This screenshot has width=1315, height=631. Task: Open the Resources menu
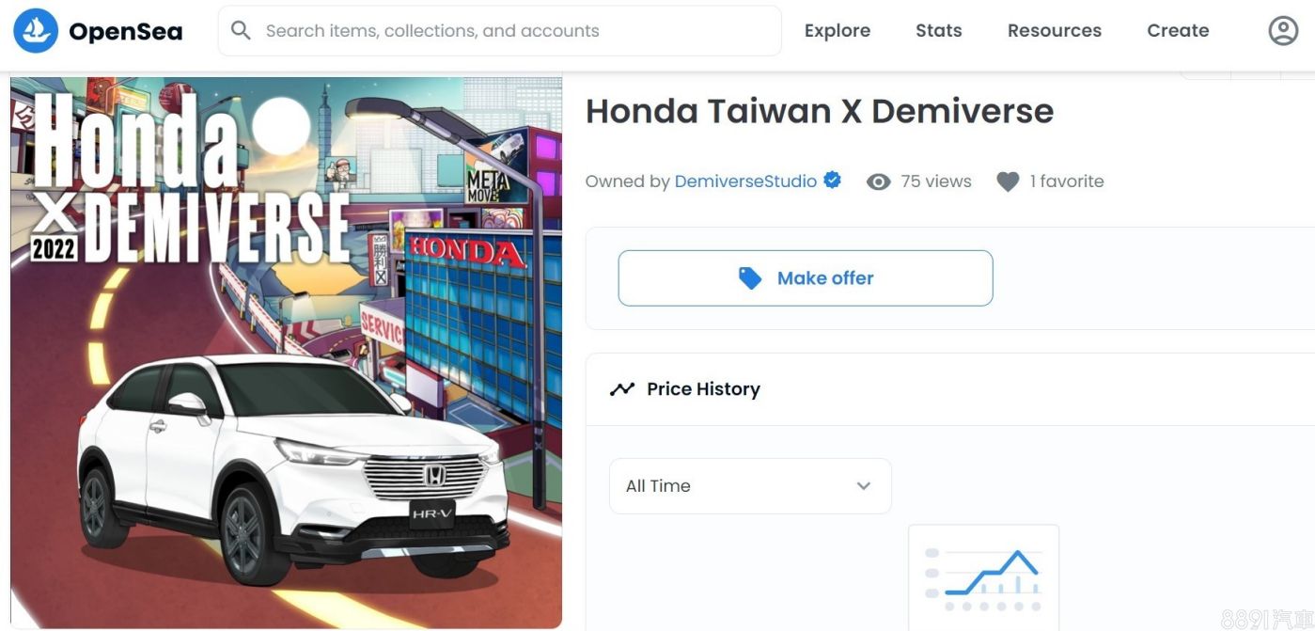[x=1055, y=31]
